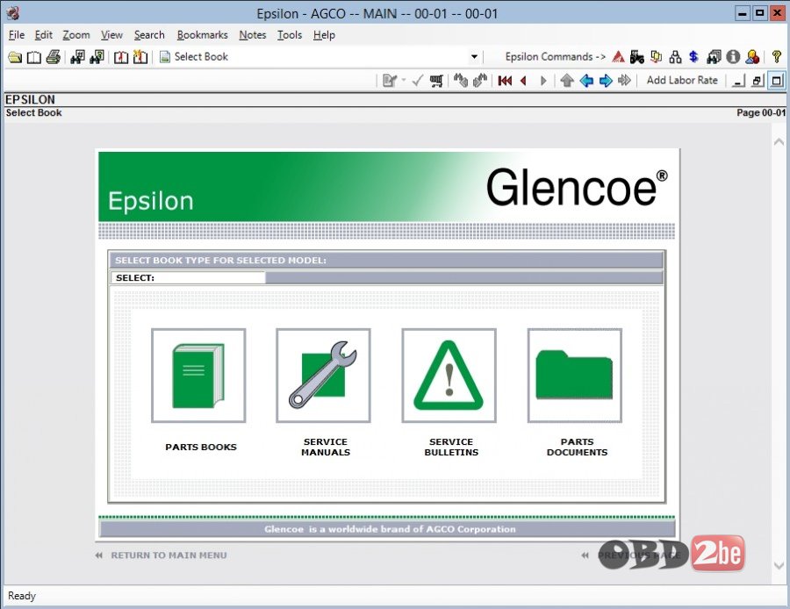790x609 pixels.
Task: Click the bookmark book icon with star
Action: 140,57
